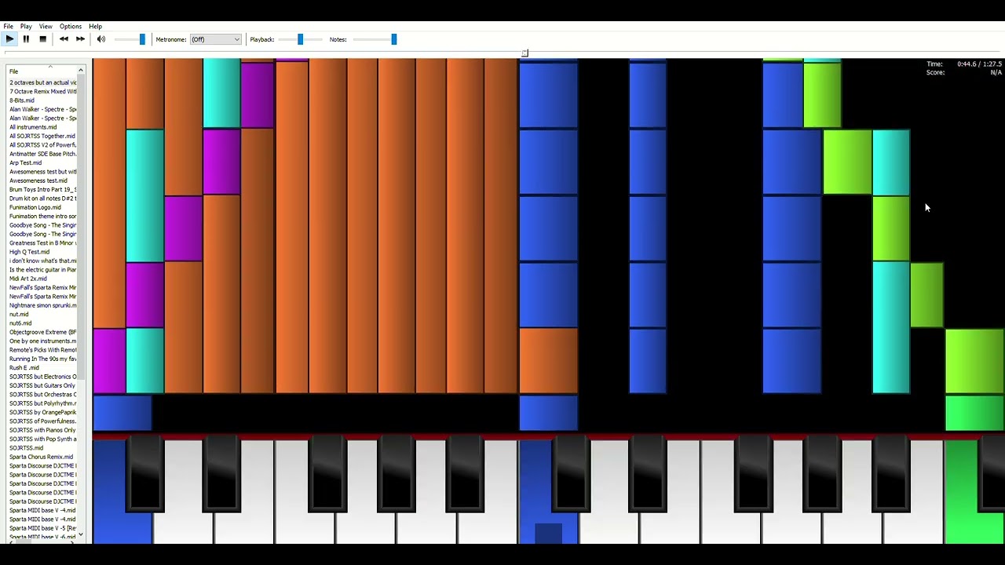
Task: Pick "Sparta Chorus Remix.mid" from the list
Action: 41,457
